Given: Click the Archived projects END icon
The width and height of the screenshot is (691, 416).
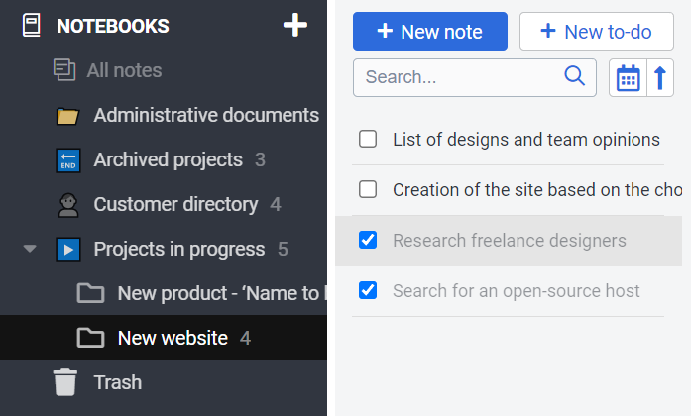Looking at the screenshot, I should pyautogui.click(x=67, y=160).
